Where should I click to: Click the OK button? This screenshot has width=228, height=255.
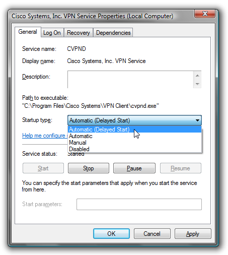tap(111, 233)
